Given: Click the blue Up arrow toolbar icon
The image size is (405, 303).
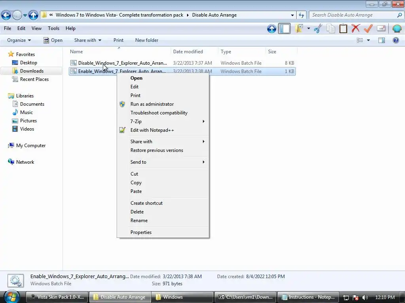Looking at the screenshot, I should (272, 28).
